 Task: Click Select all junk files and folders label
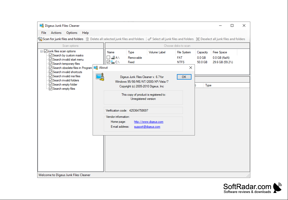point(173,39)
